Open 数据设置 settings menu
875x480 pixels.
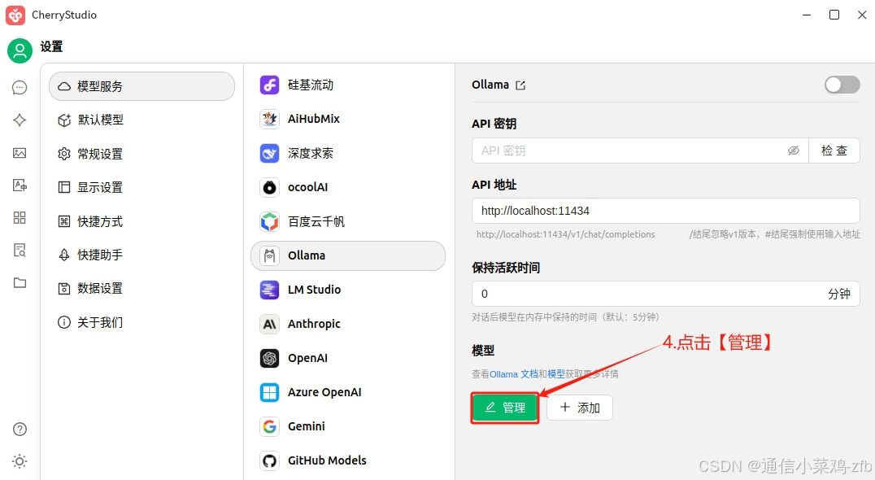pos(141,289)
